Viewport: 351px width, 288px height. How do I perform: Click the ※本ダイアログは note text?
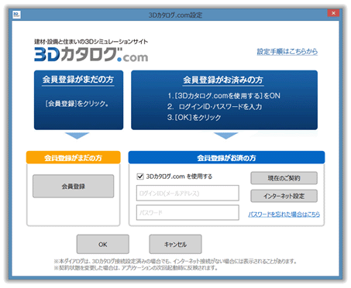coord(175,262)
